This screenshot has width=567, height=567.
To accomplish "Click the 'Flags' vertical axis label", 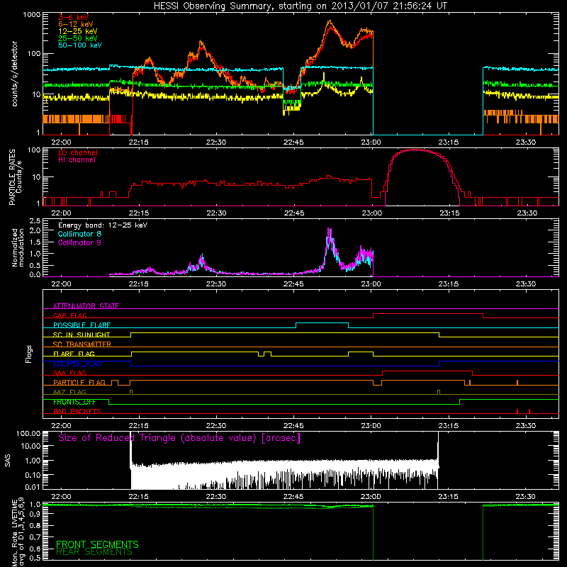I will click(29, 354).
